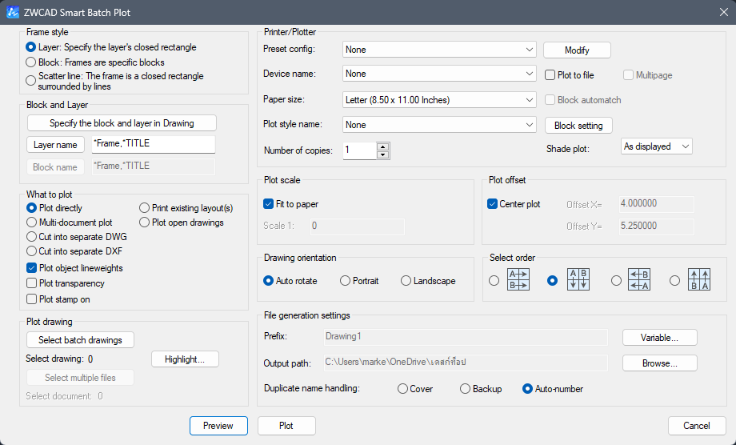
Task: Close the Smart Batch Plot window
Action: [x=723, y=12]
